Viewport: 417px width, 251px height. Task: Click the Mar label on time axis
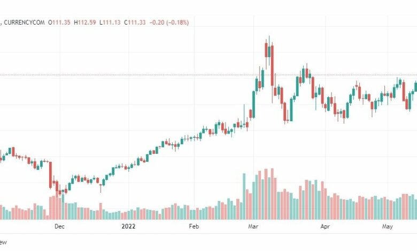(253, 226)
